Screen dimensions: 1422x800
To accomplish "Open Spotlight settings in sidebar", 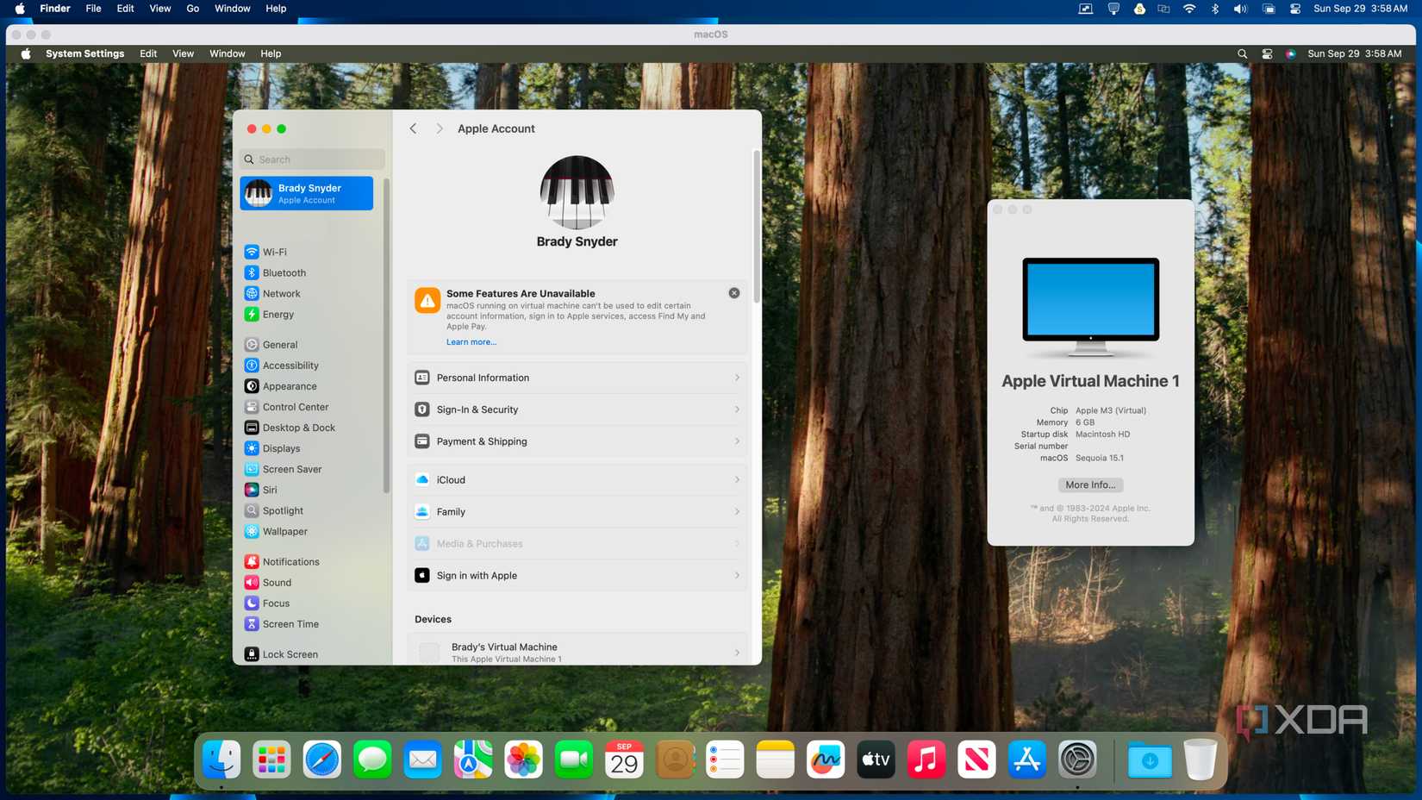I will click(273, 510).
